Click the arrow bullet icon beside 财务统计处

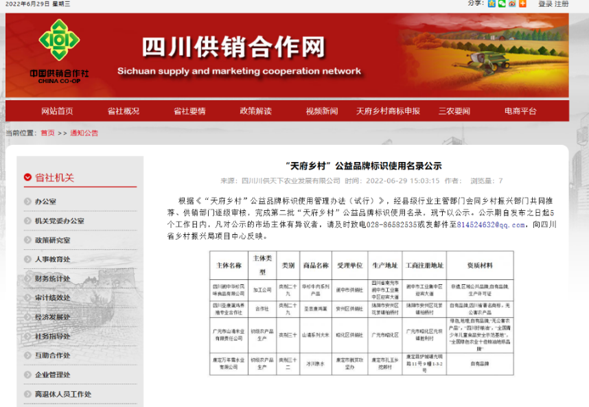27,279
